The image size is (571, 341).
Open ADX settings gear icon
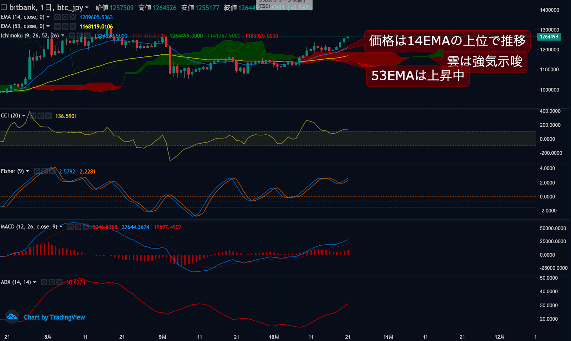[x=52, y=282]
